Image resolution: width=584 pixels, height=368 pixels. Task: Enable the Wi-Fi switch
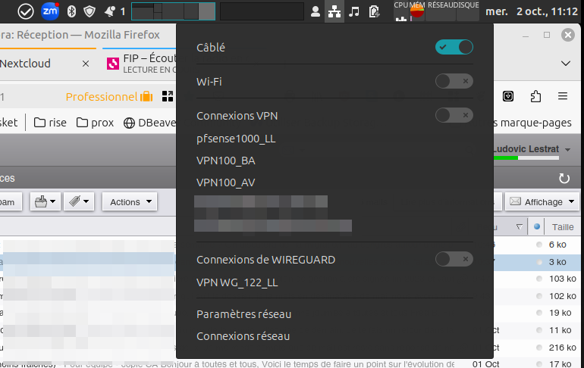tap(454, 81)
